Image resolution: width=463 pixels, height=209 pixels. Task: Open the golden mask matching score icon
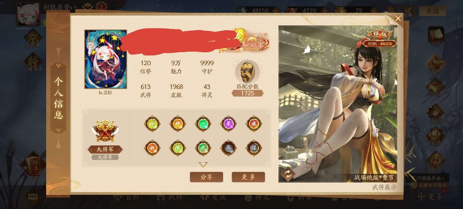click(247, 72)
